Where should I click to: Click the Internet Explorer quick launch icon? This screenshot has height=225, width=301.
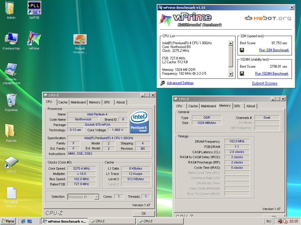[23, 221]
